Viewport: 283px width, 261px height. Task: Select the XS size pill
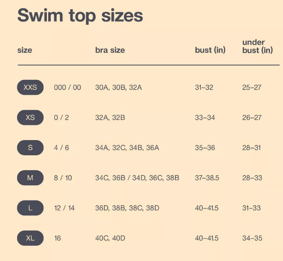[x=30, y=117]
